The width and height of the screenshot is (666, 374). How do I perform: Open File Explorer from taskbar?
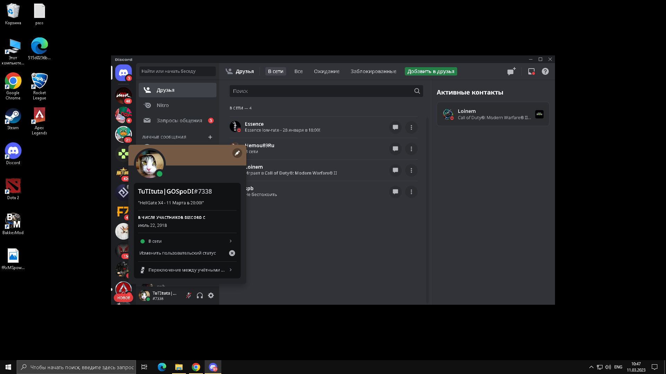pos(179,367)
